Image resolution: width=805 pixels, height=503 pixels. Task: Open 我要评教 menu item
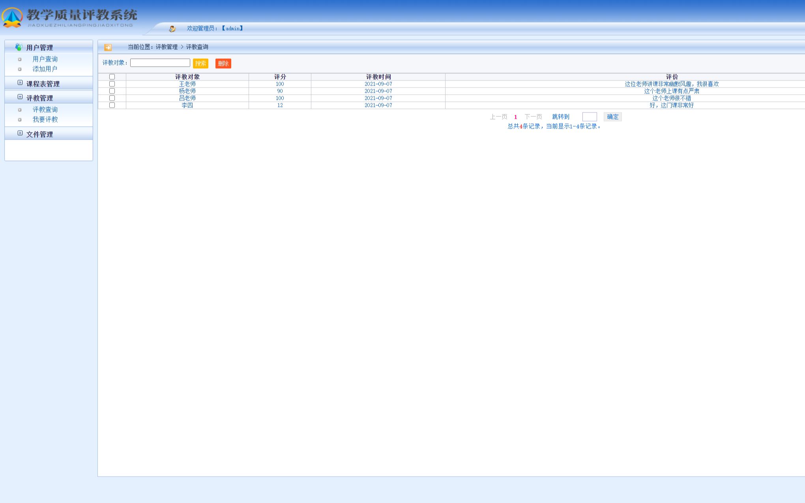coord(45,120)
